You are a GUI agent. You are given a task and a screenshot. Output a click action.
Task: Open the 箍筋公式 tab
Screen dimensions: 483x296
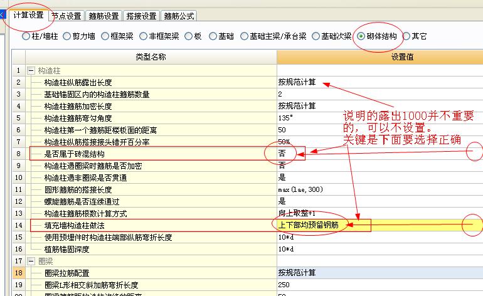[x=179, y=16]
